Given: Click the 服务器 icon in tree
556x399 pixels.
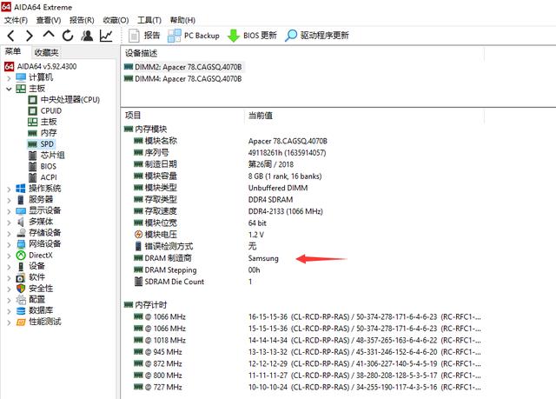Looking at the screenshot, I should point(21,200).
